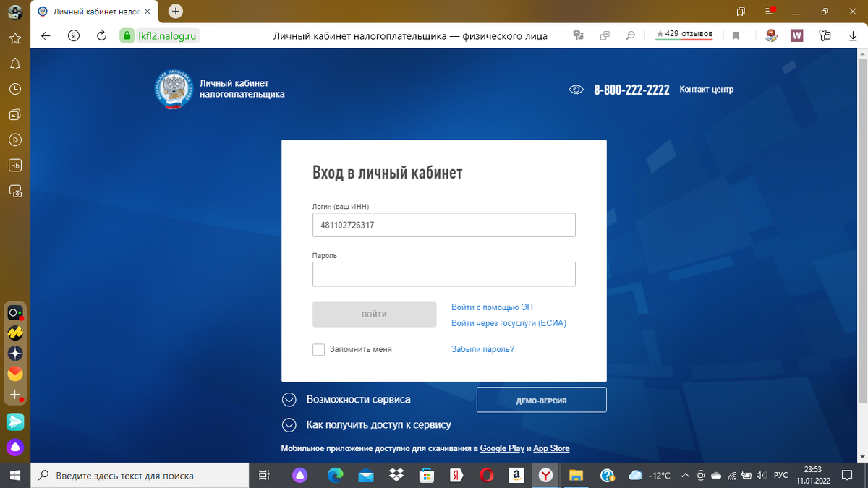Add a site with sidebar plus icon
868x488 pixels.
coord(14,394)
